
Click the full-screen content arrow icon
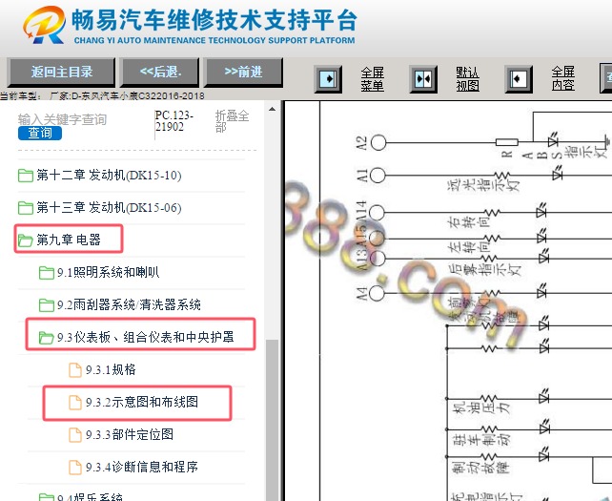(x=519, y=79)
